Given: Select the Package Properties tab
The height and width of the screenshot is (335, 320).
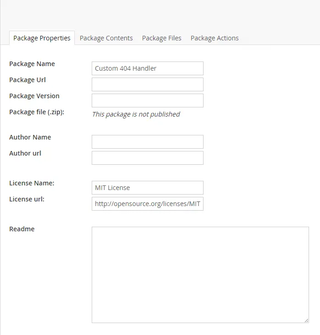Looking at the screenshot, I should [42, 38].
